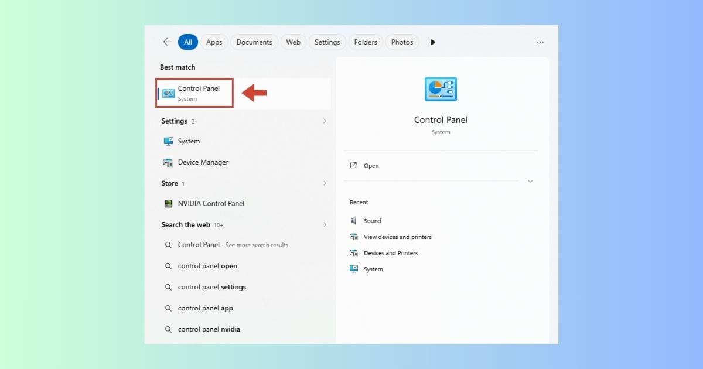The height and width of the screenshot is (369, 703).
Task: Open the three-dot options menu
Action: (540, 42)
